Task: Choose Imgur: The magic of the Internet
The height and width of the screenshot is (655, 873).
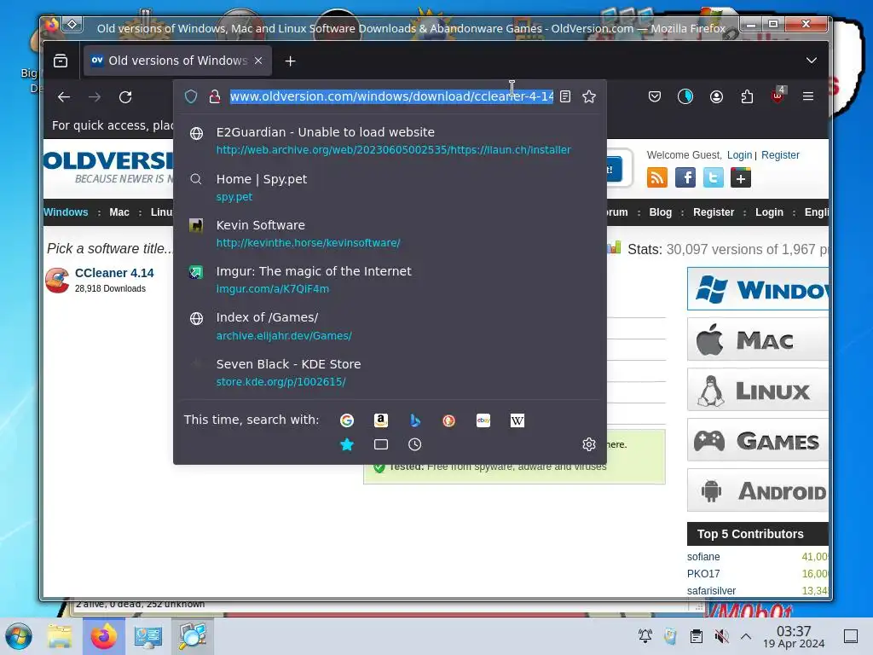Action: (x=390, y=280)
